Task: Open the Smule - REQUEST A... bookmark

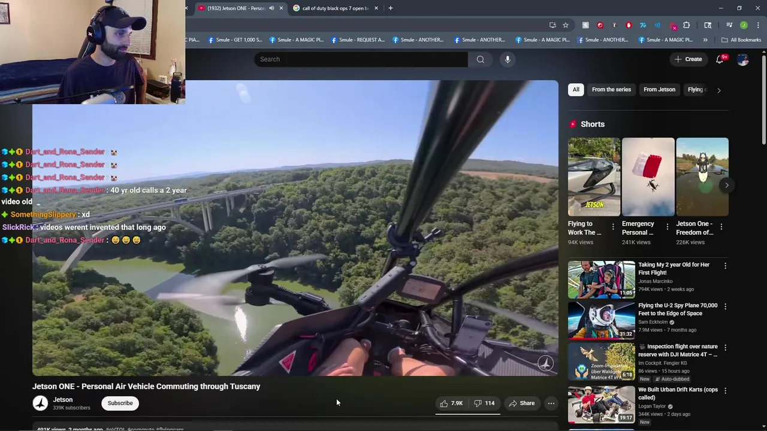Action: point(357,40)
